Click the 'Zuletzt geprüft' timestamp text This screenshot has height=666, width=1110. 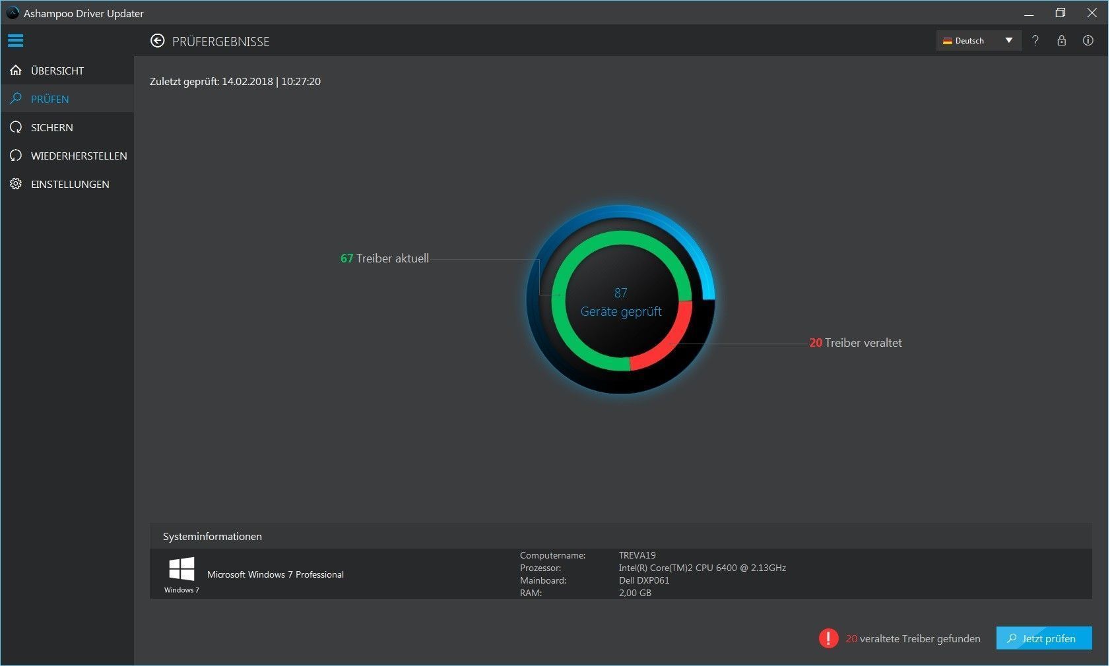pyautogui.click(x=235, y=82)
